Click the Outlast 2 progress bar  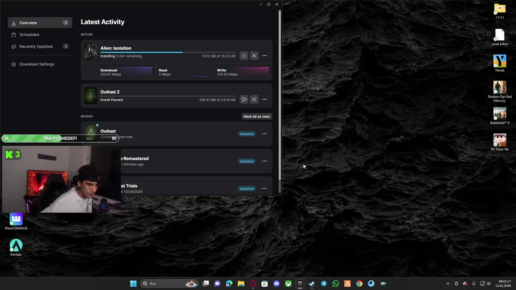click(168, 96)
